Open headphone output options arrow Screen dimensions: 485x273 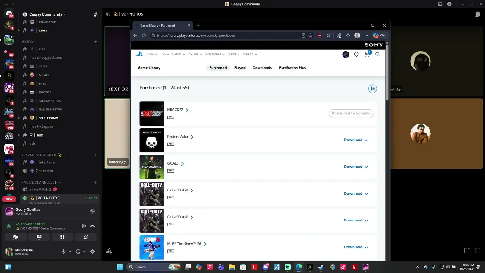[84, 252]
